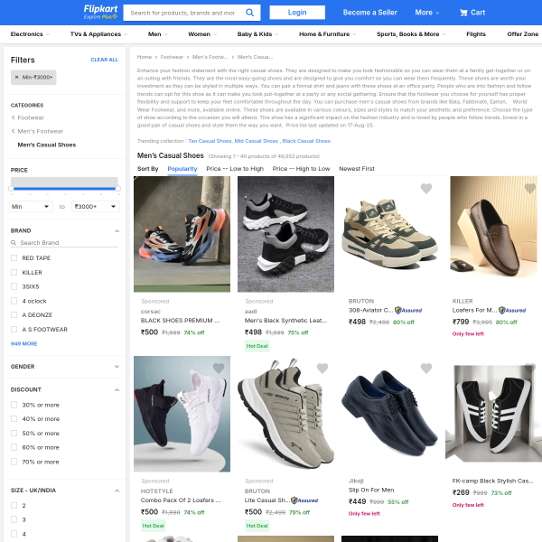
Task: Click the search magnifier icon
Action: tap(249, 13)
